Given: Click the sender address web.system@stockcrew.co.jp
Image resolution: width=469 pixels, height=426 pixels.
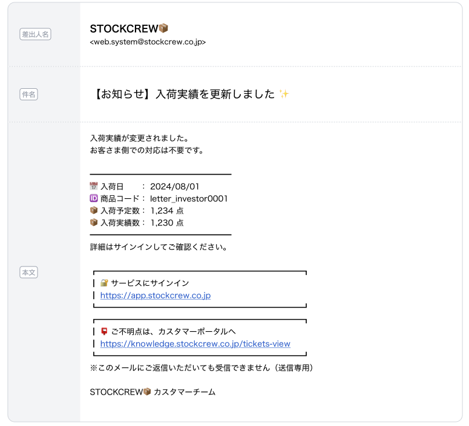Looking at the screenshot, I should click(148, 42).
